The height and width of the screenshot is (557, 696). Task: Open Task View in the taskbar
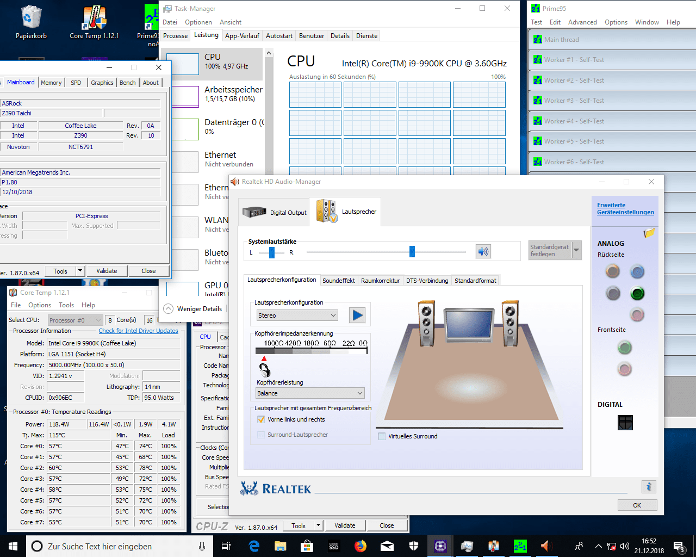click(x=226, y=546)
